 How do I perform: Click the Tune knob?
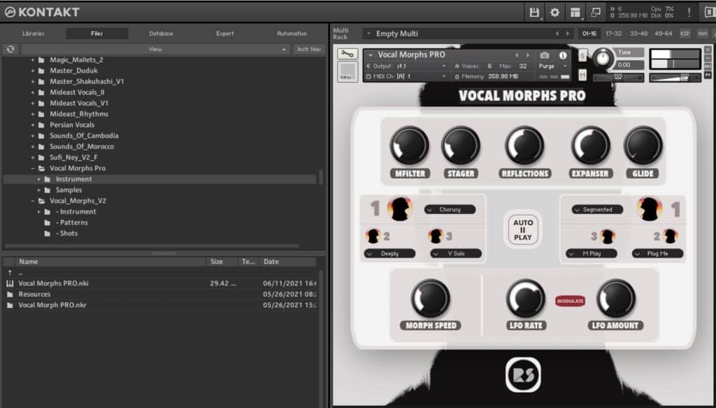pos(603,59)
